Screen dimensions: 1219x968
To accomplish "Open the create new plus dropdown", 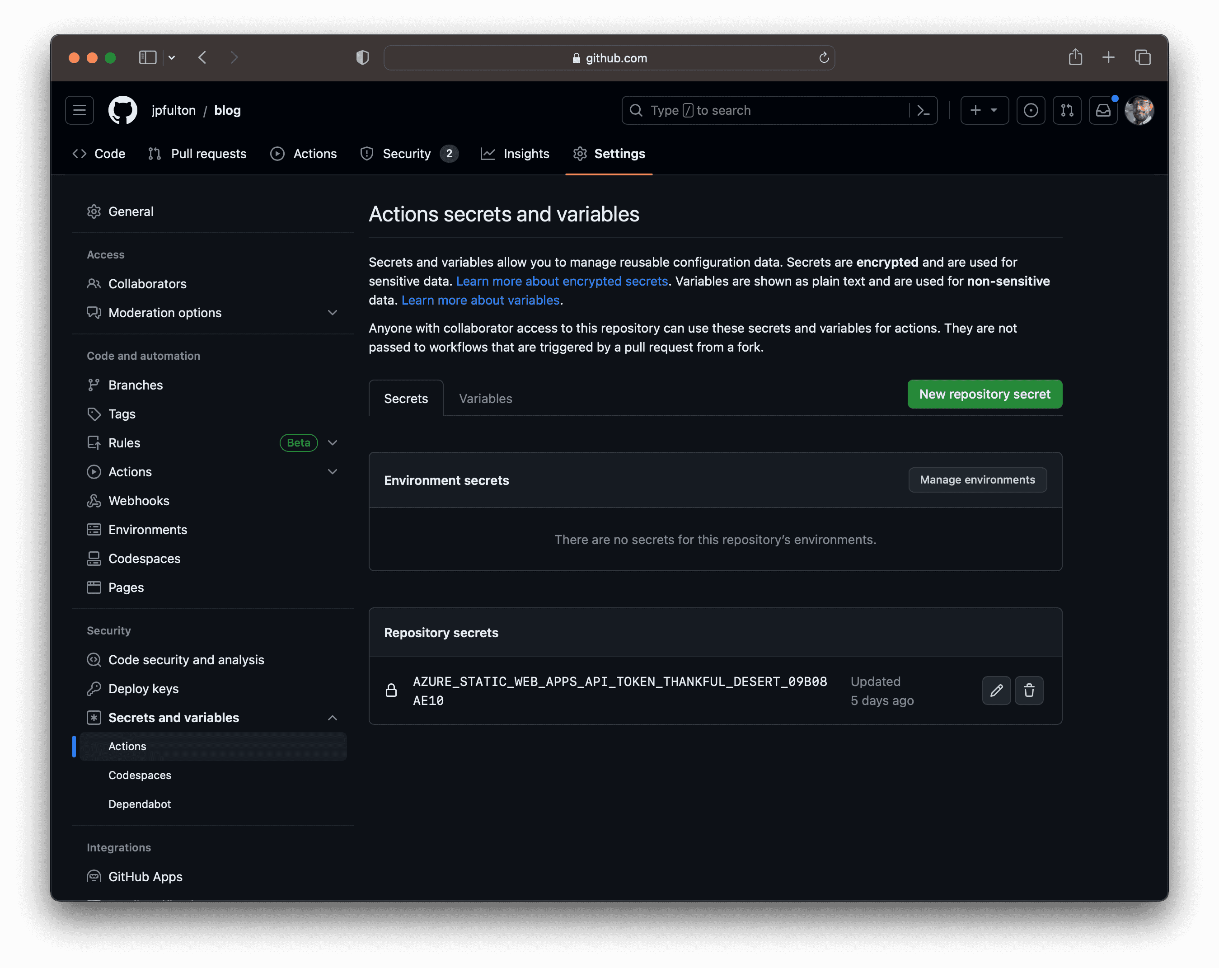I will (985, 110).
